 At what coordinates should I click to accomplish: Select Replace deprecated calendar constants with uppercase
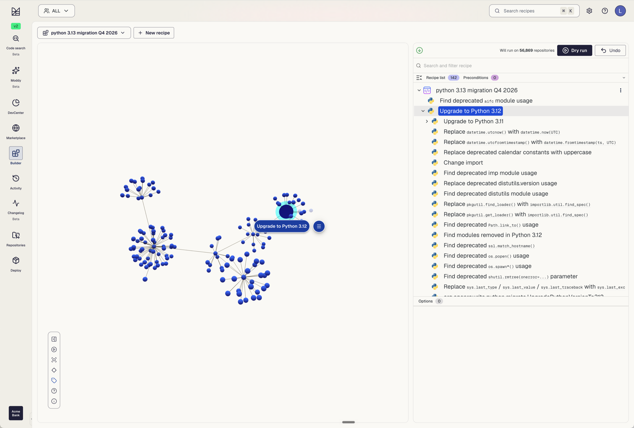coord(517,152)
